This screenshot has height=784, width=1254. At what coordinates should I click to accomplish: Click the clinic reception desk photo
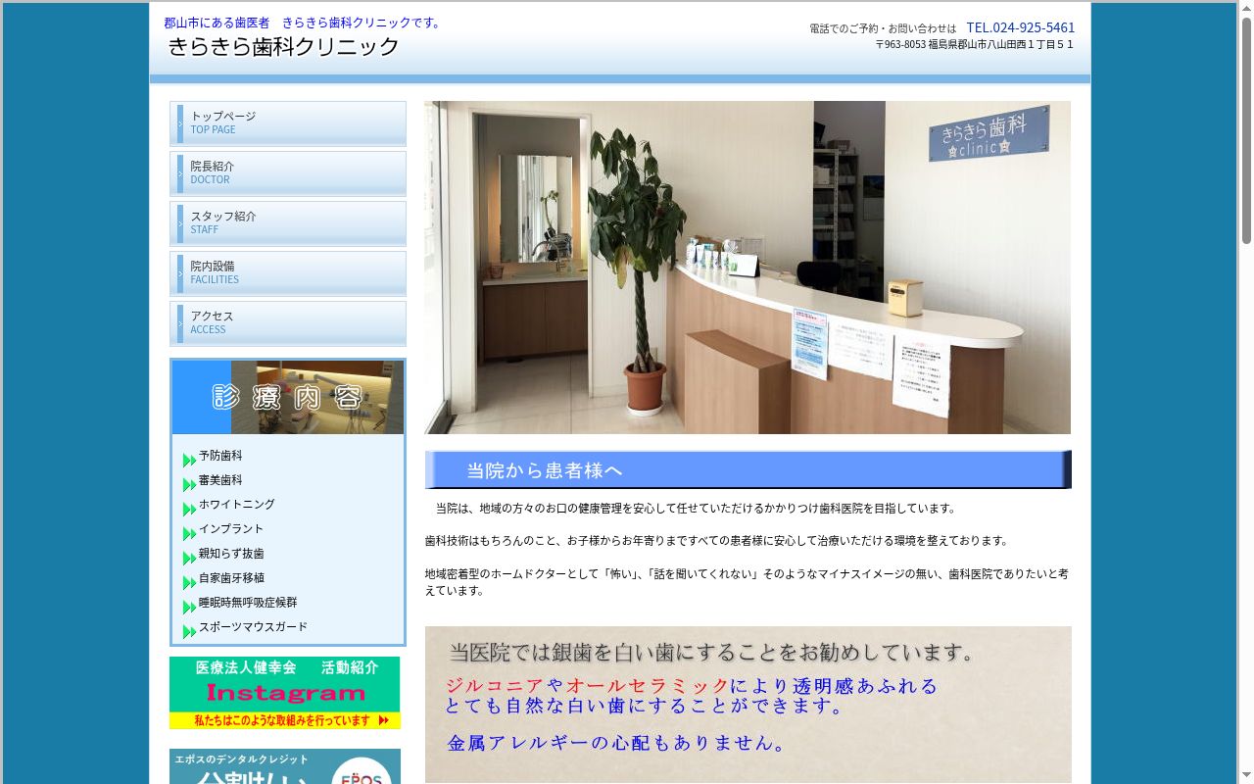click(748, 268)
